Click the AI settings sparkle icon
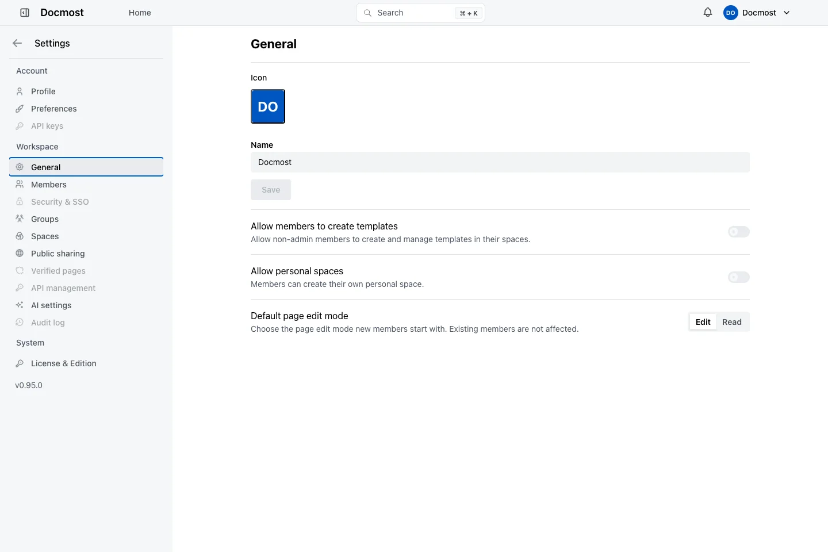The width and height of the screenshot is (828, 552). tap(20, 305)
